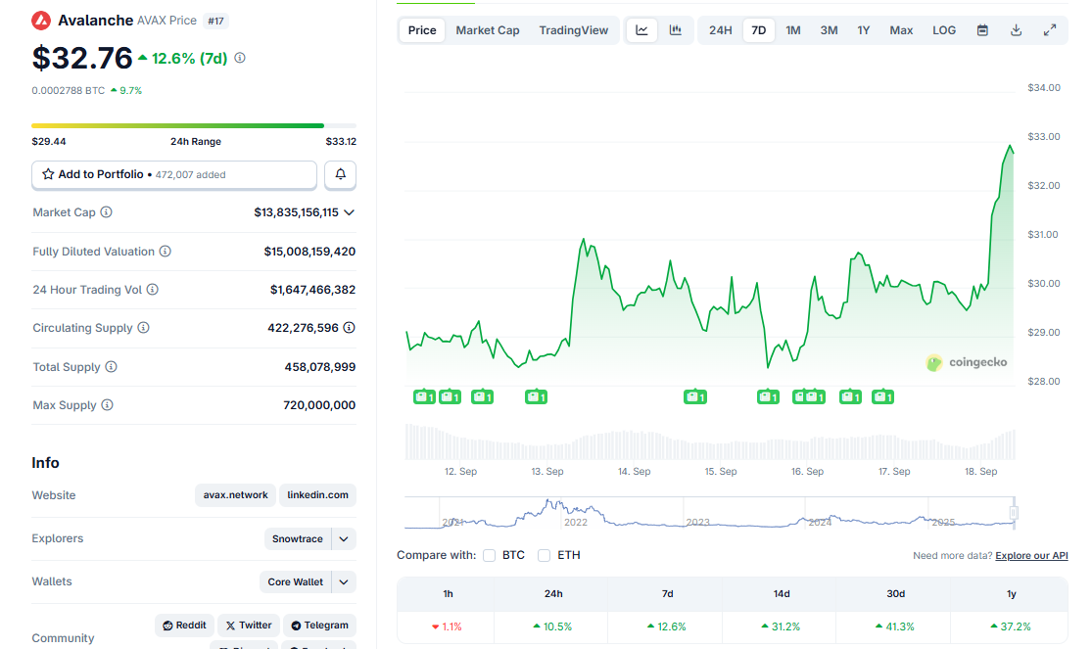Image resolution: width=1092 pixels, height=649 pixels.
Task: Click the rightmost news marker under the chart
Action: pos(883,396)
